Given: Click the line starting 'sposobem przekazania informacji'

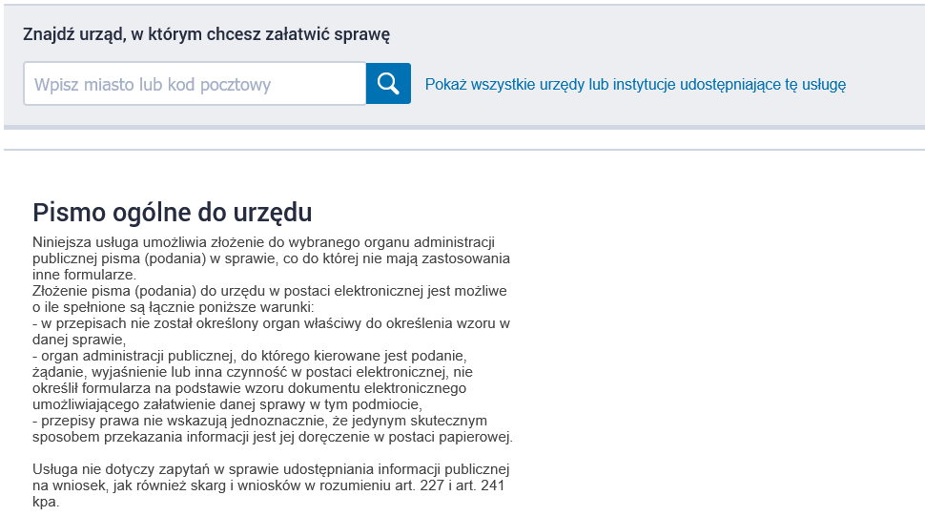Looking at the screenshot, I should click(273, 437).
